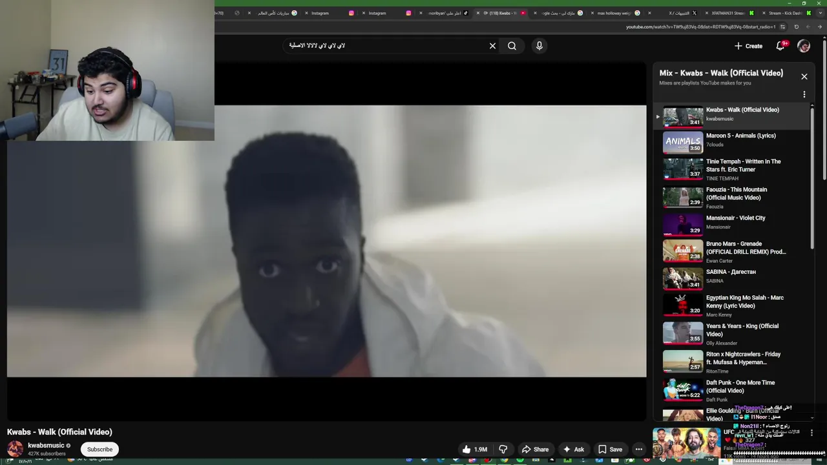Open the kwabsmusic channel name link
This screenshot has height=465, width=827.
[x=46, y=446]
